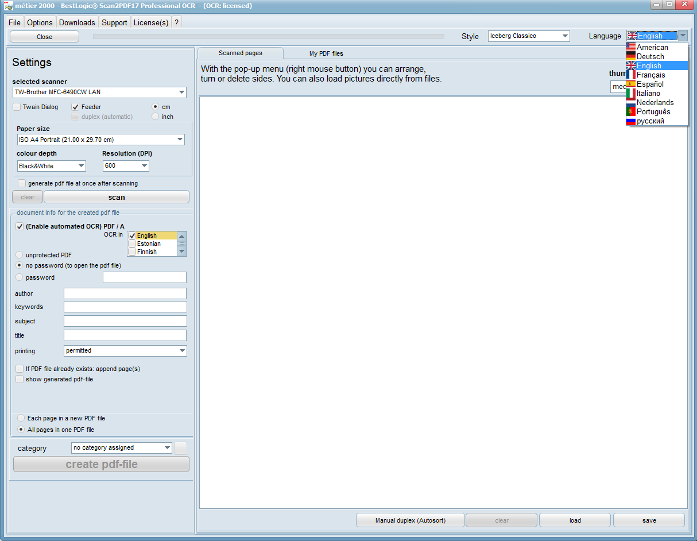Select the American flag language option
Image resolution: width=697 pixels, height=541 pixels.
pos(652,47)
